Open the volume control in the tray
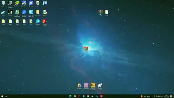 (159, 96)
